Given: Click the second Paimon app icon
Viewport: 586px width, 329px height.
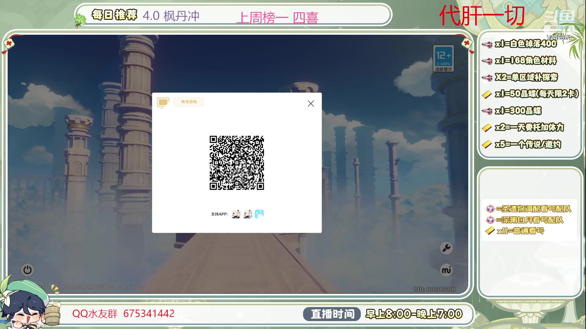Looking at the screenshot, I should coord(248,214).
